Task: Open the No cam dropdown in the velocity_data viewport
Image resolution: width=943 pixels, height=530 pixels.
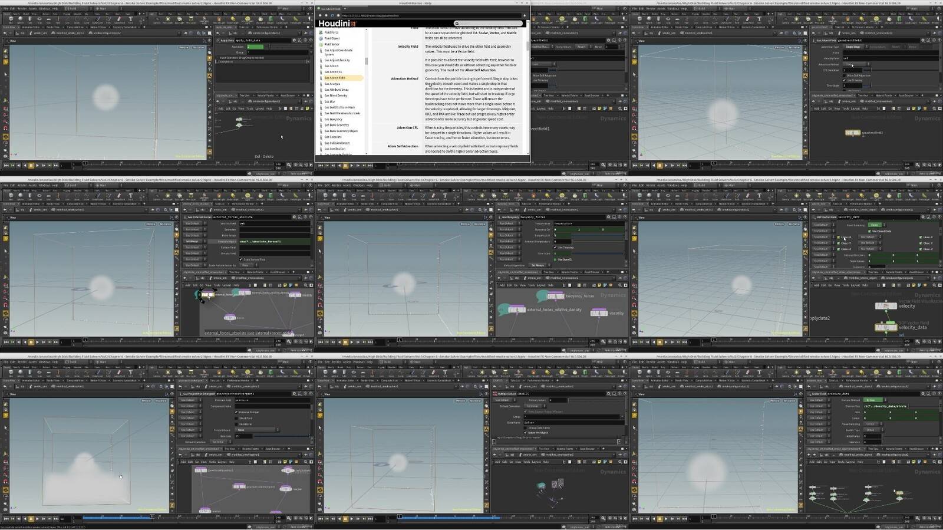Action: pyautogui.click(x=794, y=224)
